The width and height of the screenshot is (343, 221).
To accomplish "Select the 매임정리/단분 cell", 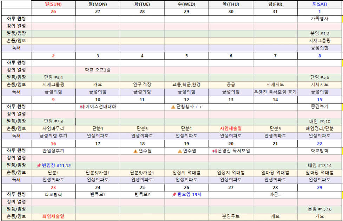I will tap(319, 129).
